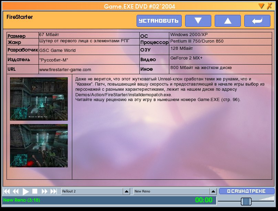Viewport: 278px width, 211px height.
Task: Select the New Reno track field
Action: (x=172, y=191)
